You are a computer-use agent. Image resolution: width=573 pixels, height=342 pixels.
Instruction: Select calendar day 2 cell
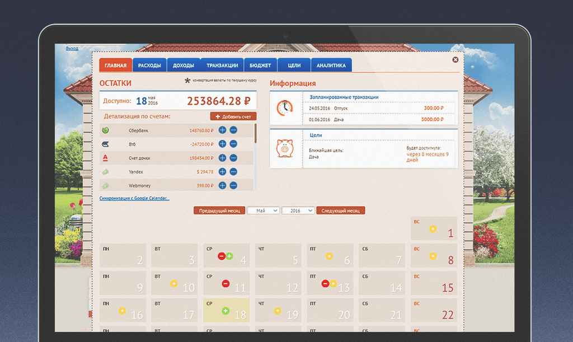tap(123, 255)
